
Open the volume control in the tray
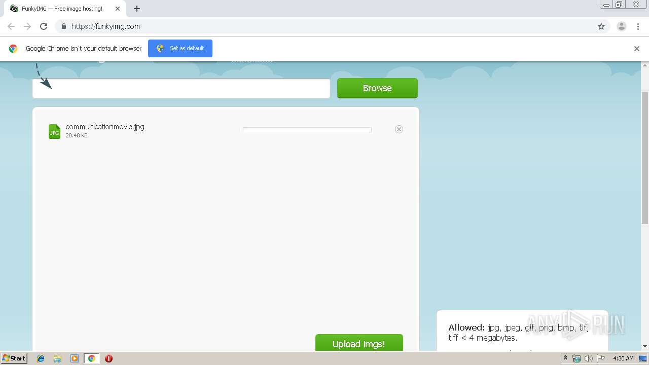[589, 358]
